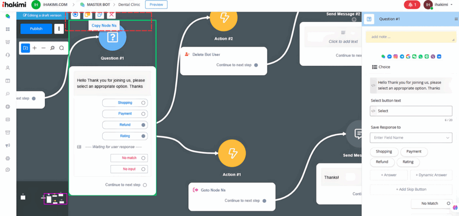This screenshot has height=216, width=459.
Task: Click the zoom out minus icon
Action: pos(43,48)
